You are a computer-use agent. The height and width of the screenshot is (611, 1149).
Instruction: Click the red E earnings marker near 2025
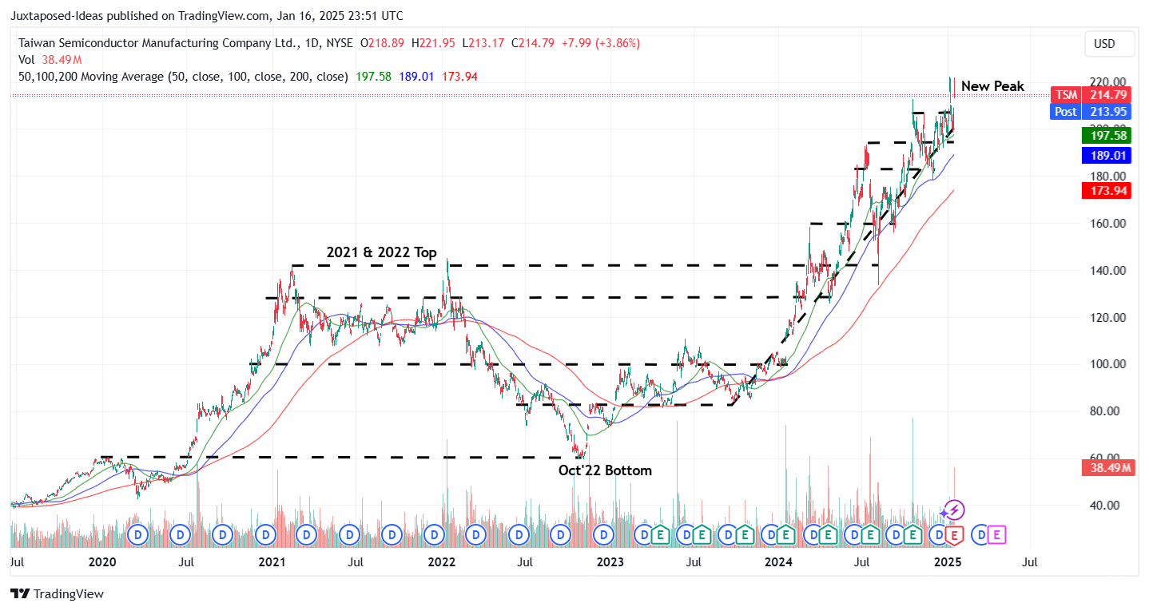point(953,535)
